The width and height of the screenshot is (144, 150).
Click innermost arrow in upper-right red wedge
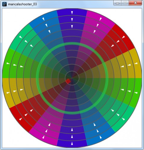click(112, 46)
